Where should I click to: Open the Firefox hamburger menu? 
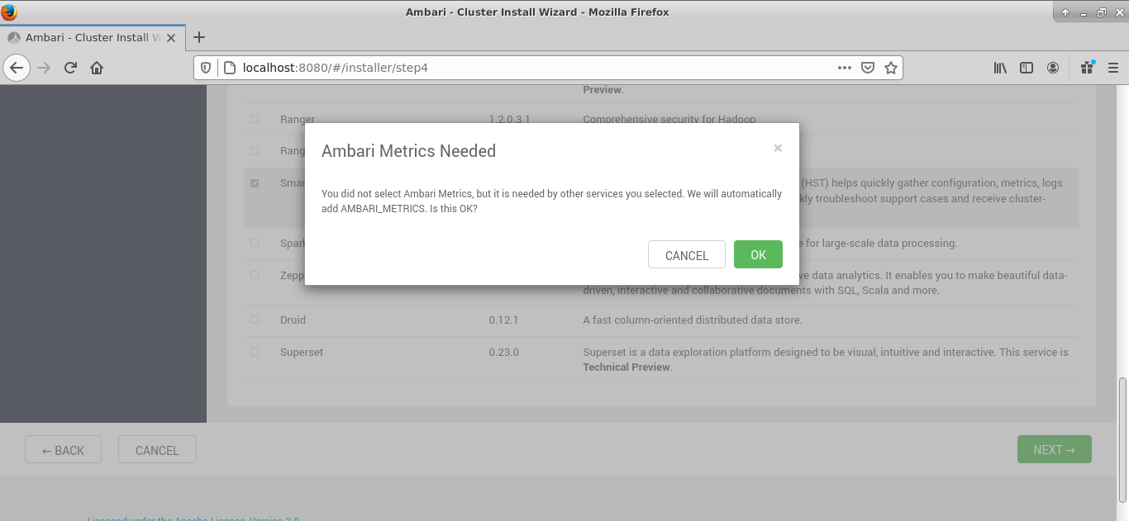(x=1112, y=68)
